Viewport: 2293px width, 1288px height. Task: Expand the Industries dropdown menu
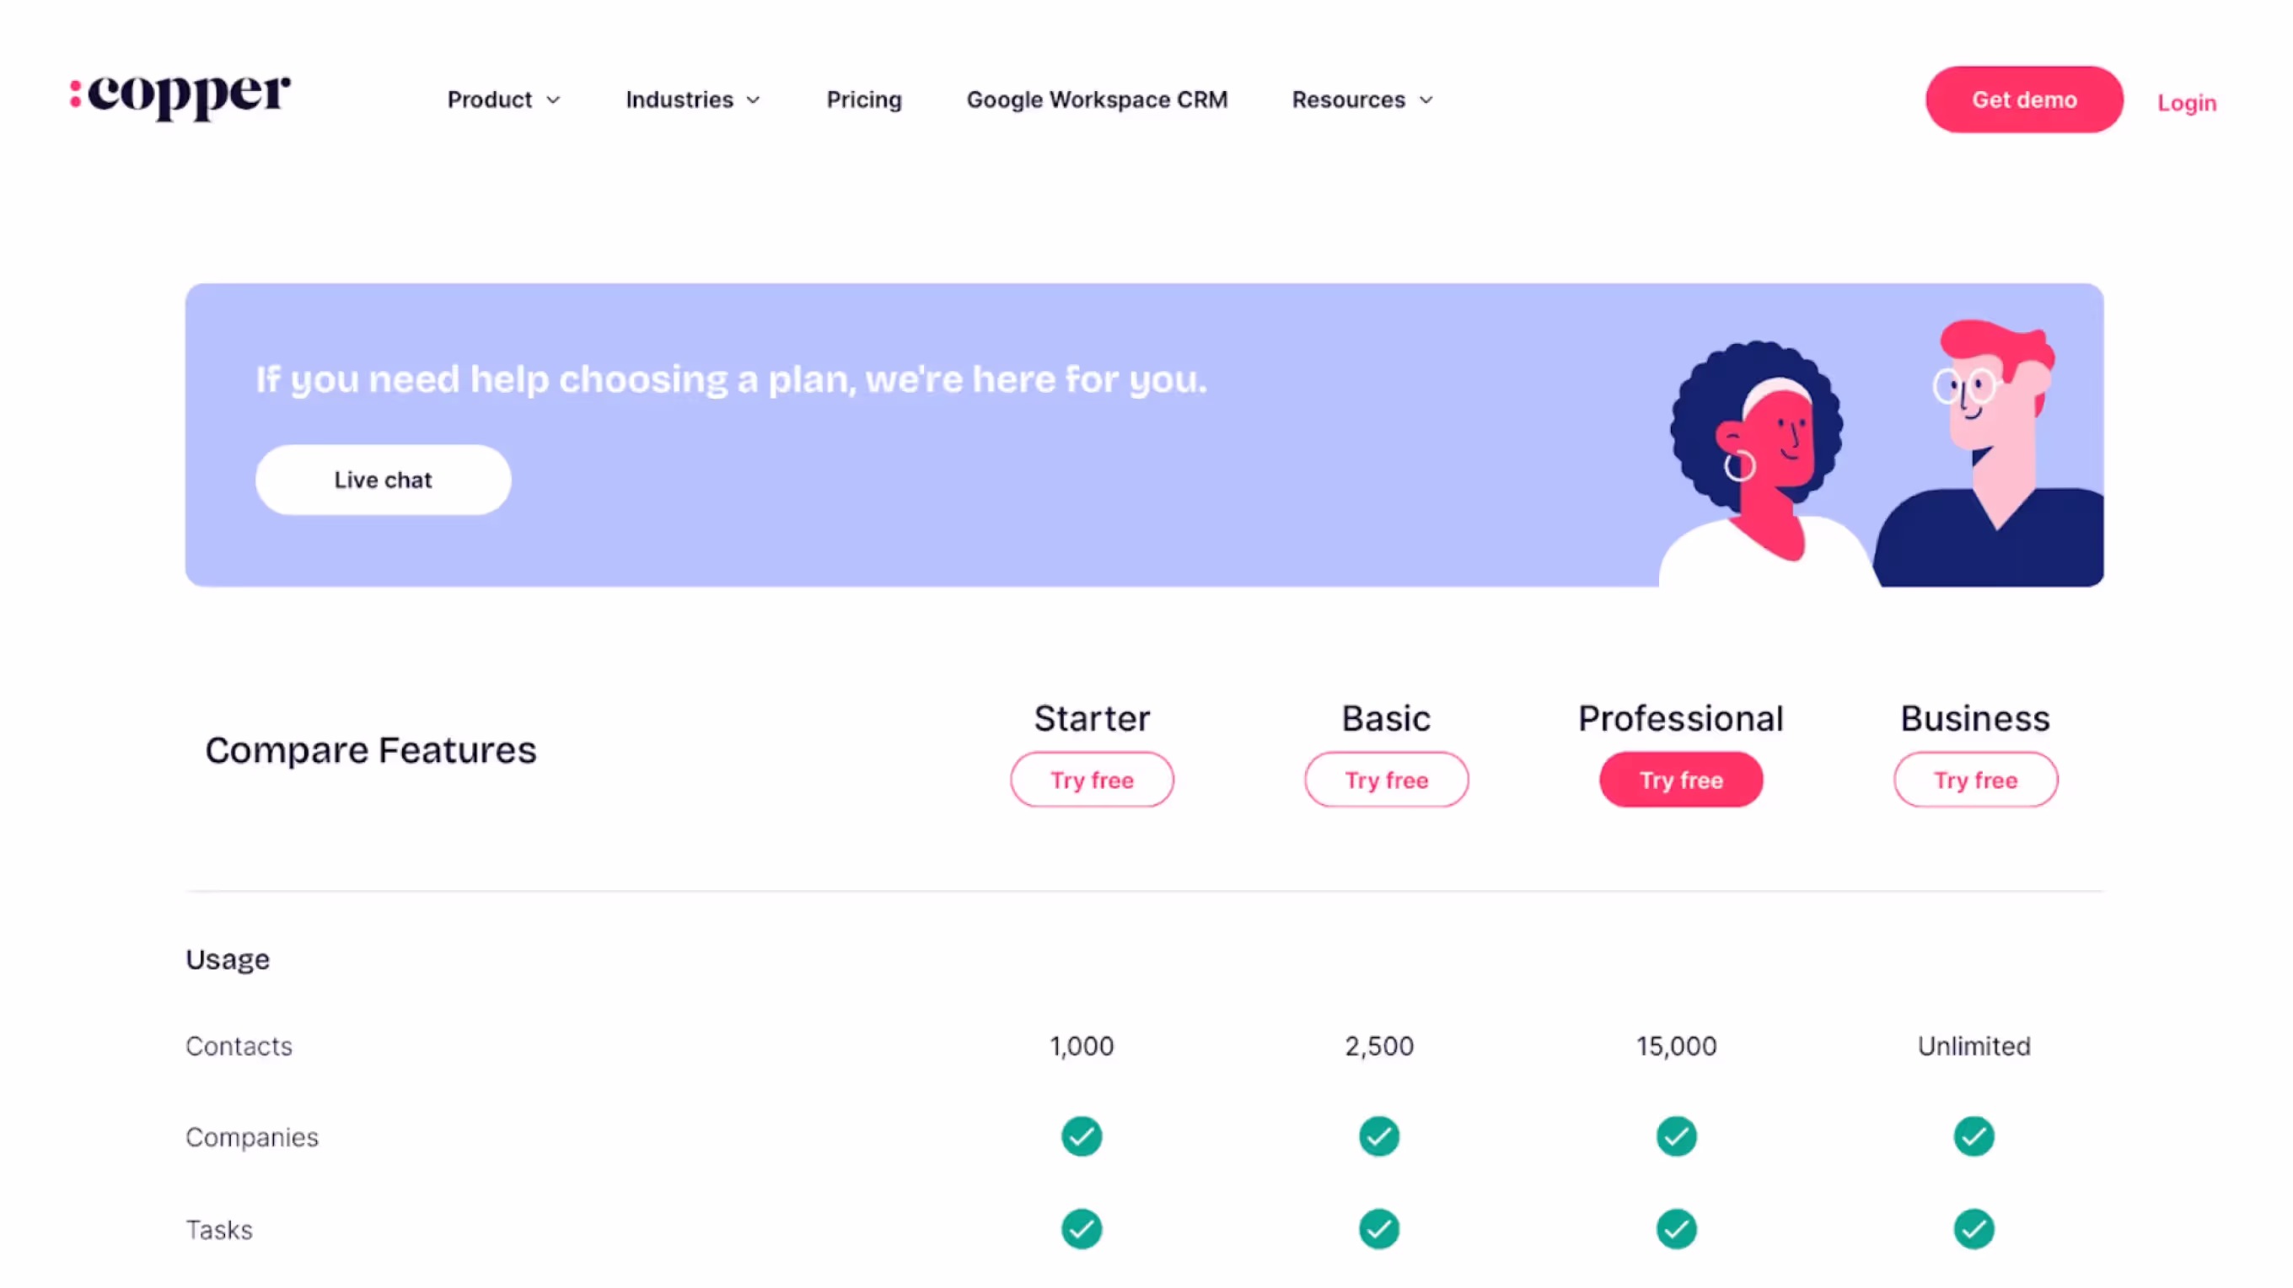coord(692,99)
